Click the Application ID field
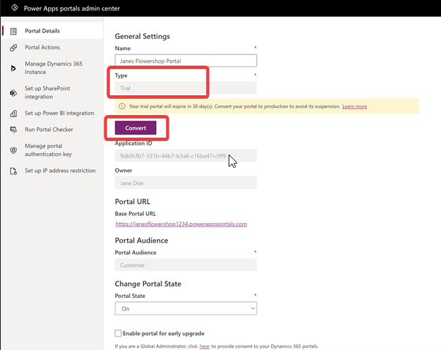Screen dimensions: 441x350 [186, 156]
